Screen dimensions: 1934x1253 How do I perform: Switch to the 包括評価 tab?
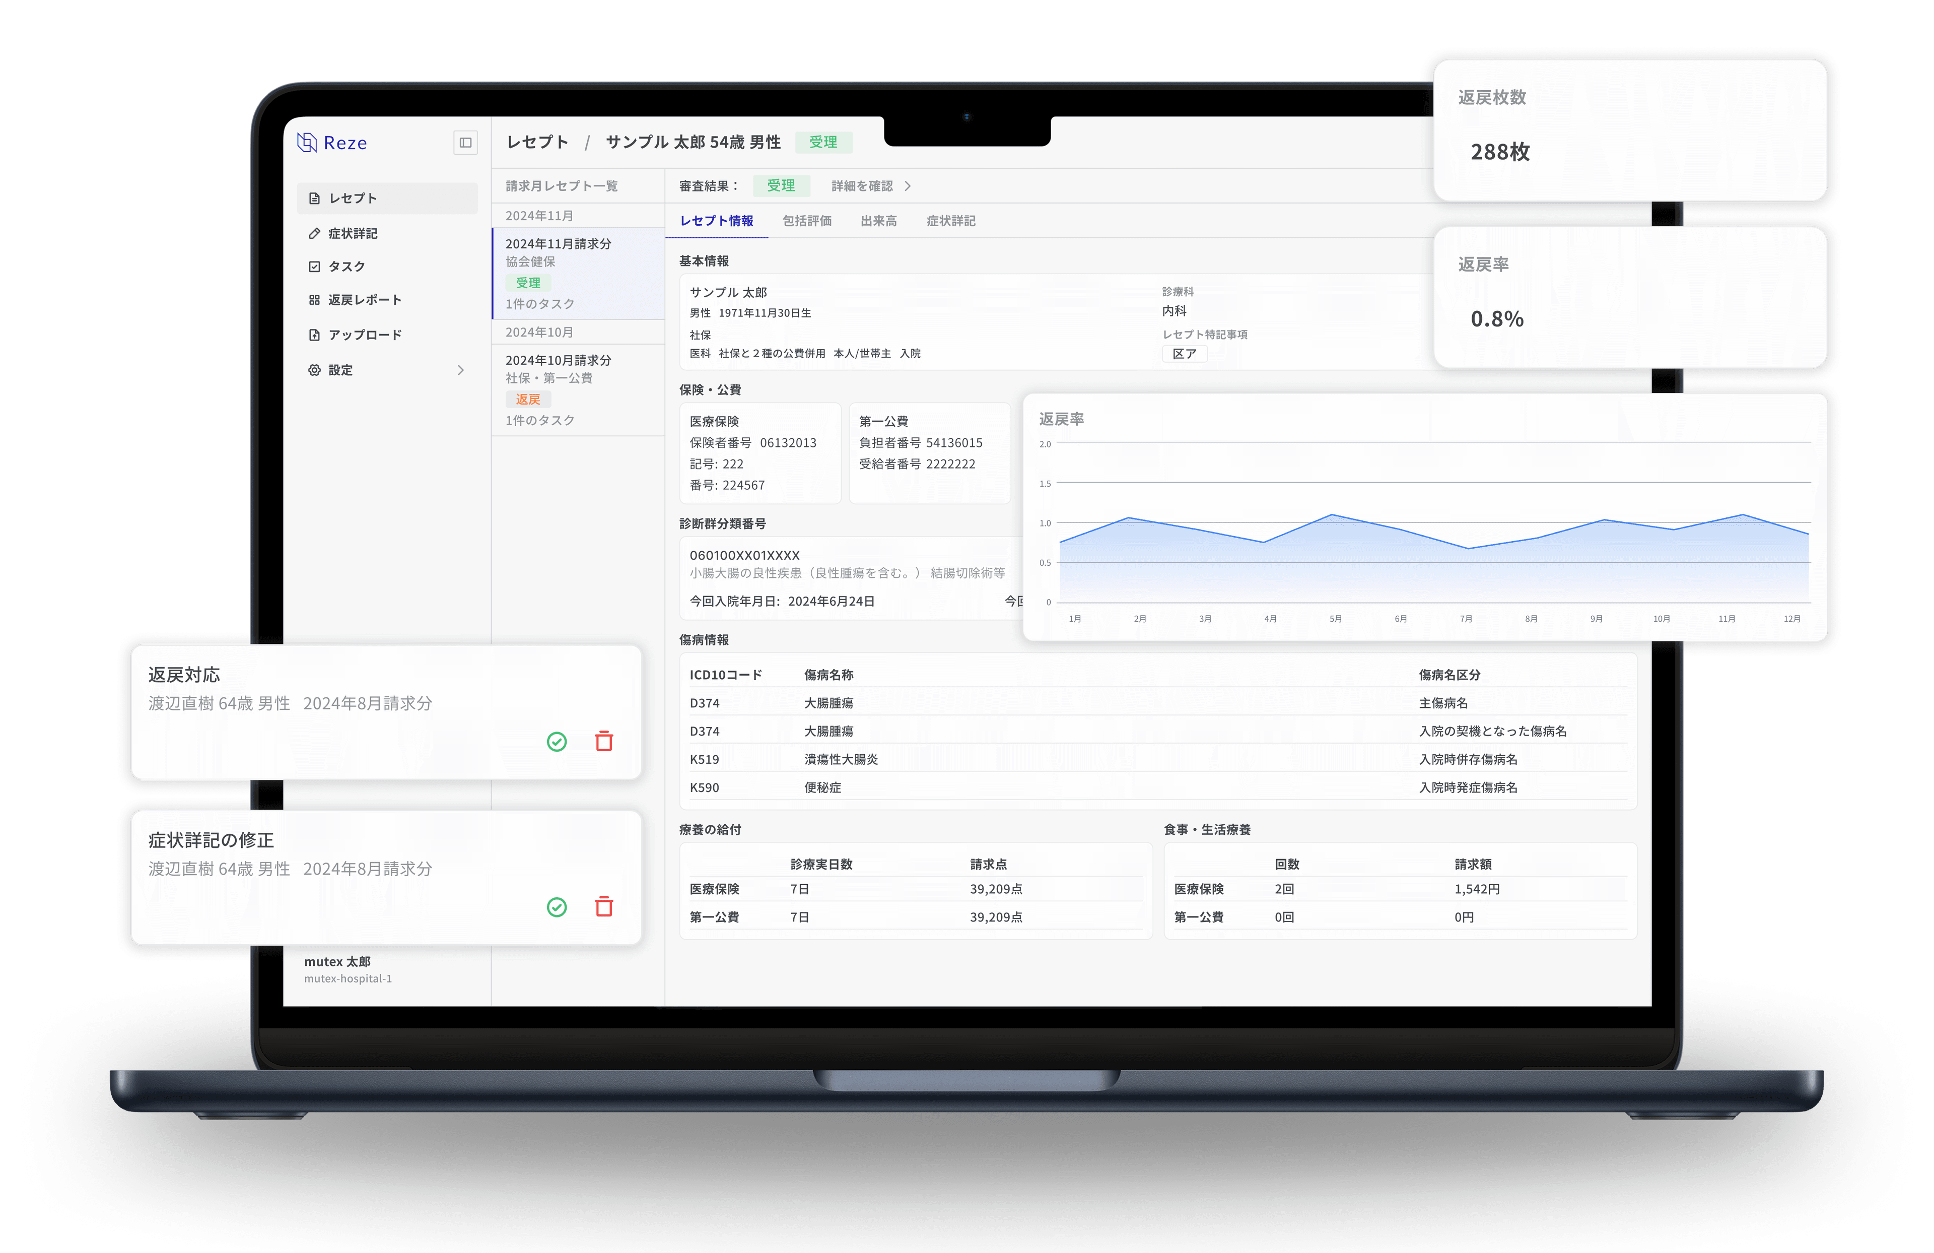pos(806,221)
